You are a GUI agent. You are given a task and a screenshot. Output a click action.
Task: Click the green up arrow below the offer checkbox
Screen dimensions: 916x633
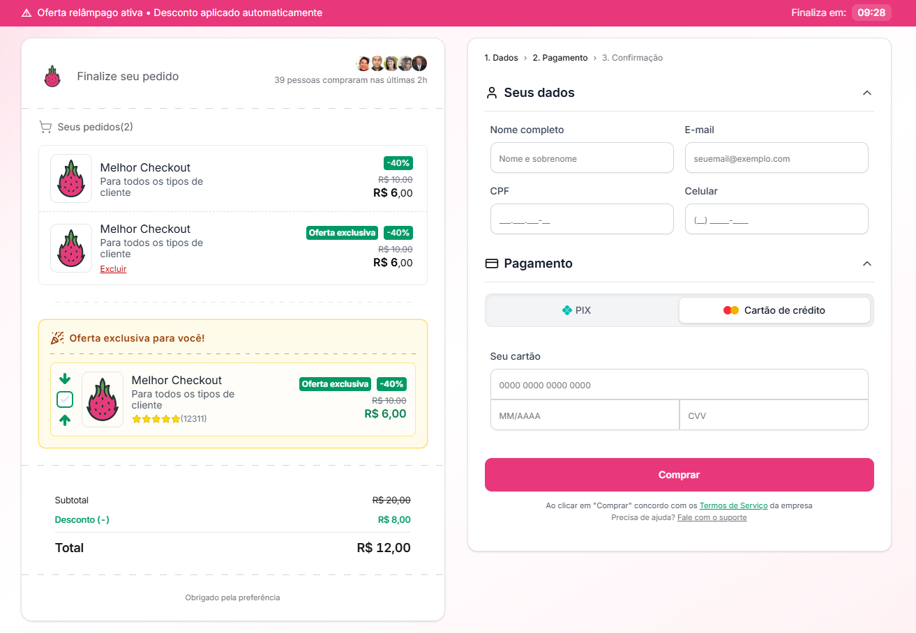point(65,420)
